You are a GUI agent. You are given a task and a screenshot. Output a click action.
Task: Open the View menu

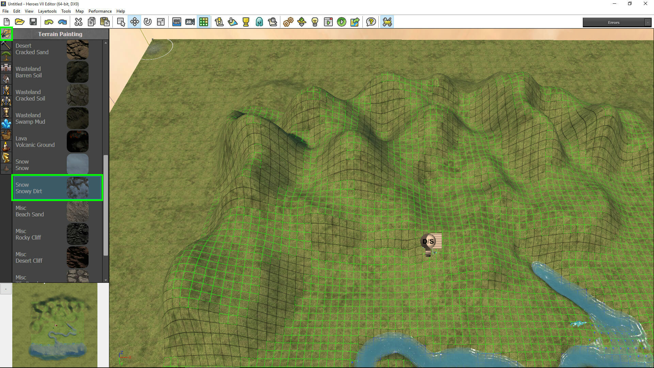click(29, 11)
